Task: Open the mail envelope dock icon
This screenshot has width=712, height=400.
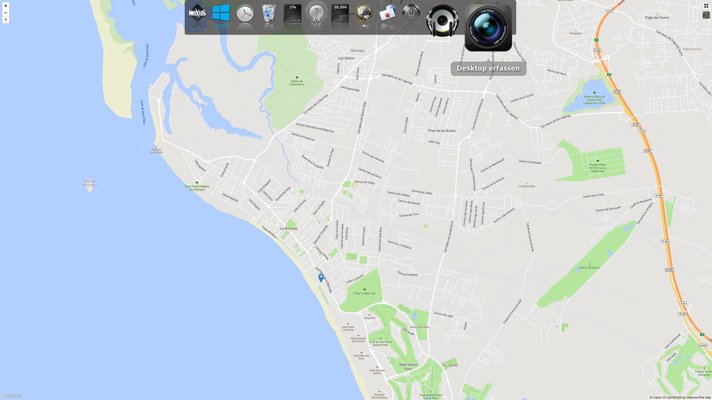Action: (388, 14)
